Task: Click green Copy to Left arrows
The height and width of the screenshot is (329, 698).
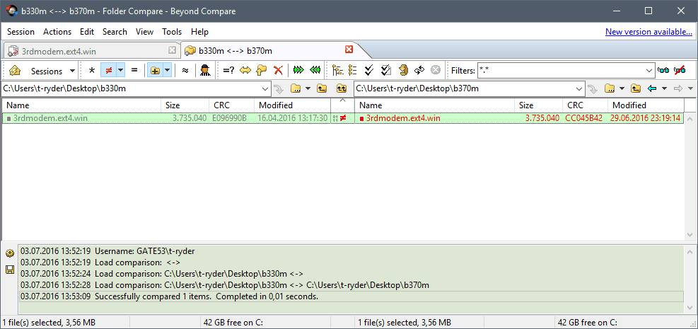Action: [x=315, y=70]
